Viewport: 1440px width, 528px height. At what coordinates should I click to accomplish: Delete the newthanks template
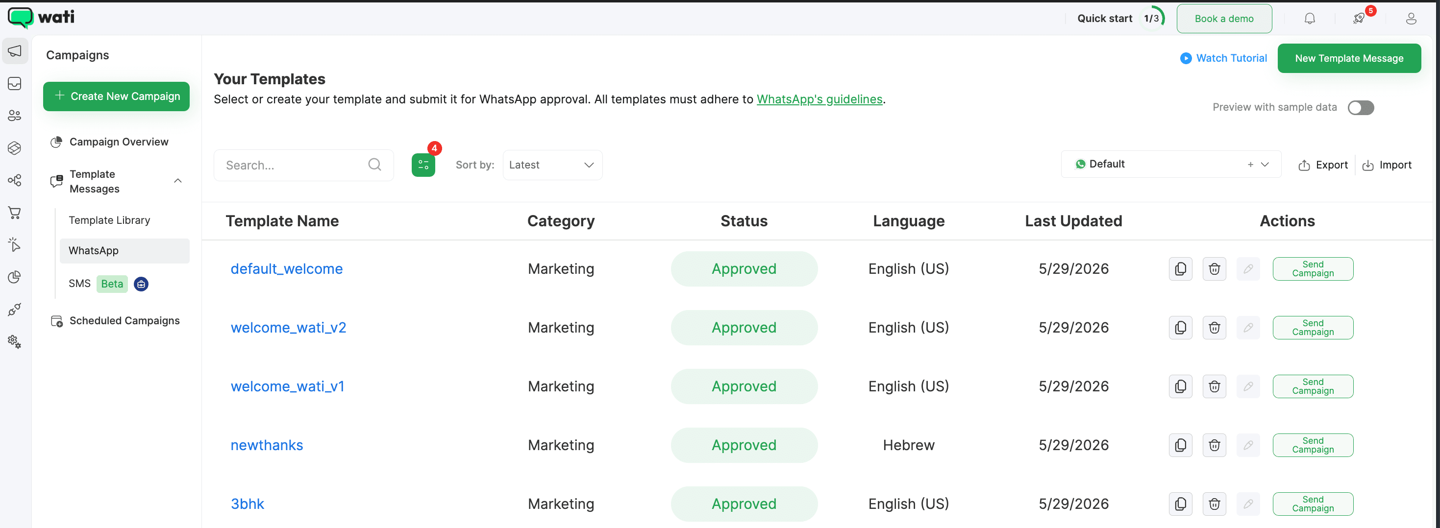(x=1214, y=445)
